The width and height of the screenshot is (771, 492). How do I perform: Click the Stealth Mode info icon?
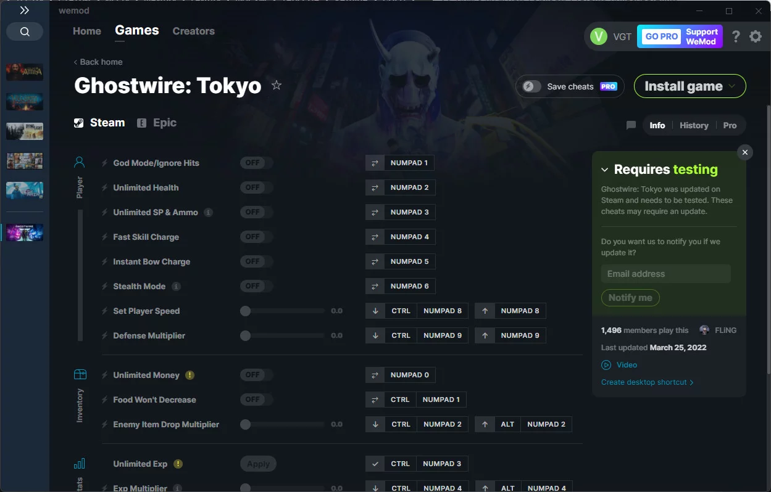coord(177,286)
